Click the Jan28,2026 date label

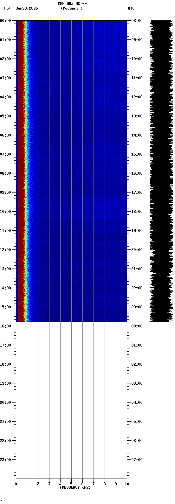click(x=27, y=8)
